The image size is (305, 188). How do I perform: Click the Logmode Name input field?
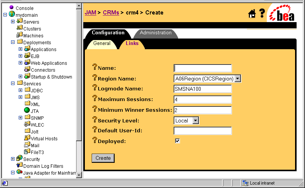203,89
